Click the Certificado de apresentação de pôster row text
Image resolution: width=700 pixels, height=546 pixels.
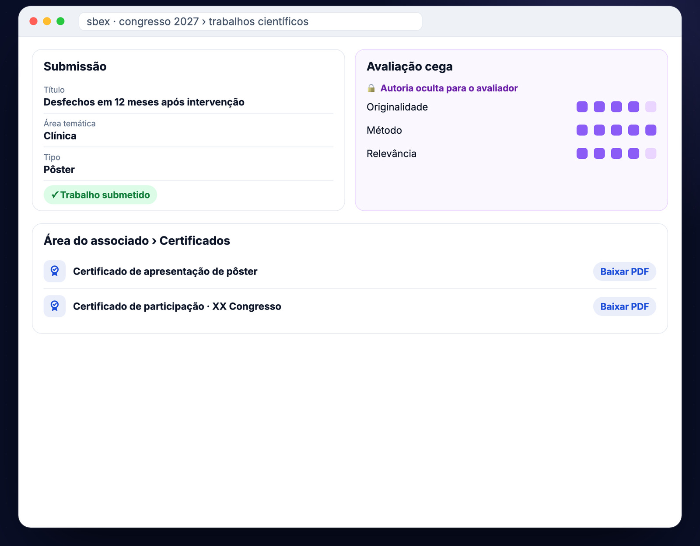pos(165,271)
